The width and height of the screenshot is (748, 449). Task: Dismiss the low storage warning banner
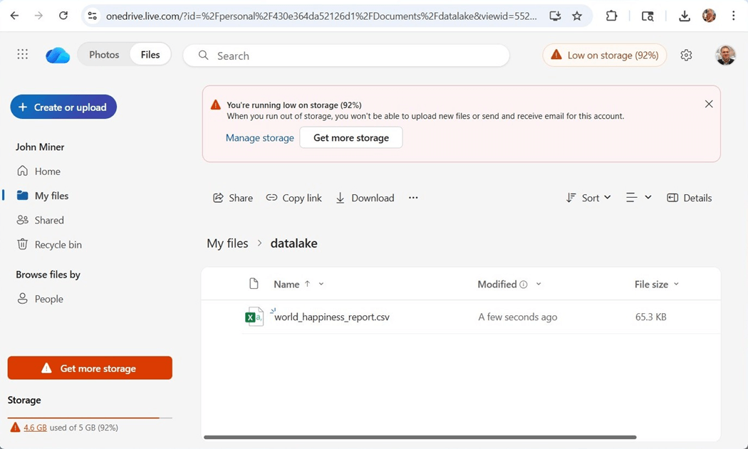point(709,104)
